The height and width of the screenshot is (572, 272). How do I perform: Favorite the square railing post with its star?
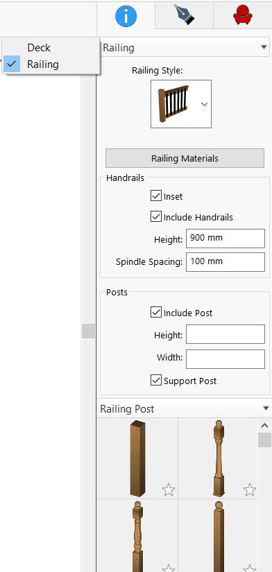pos(169,490)
